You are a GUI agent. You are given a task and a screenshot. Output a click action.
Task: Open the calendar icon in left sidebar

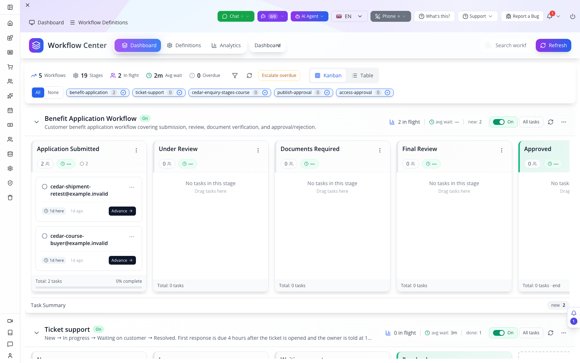[x=10, y=110]
